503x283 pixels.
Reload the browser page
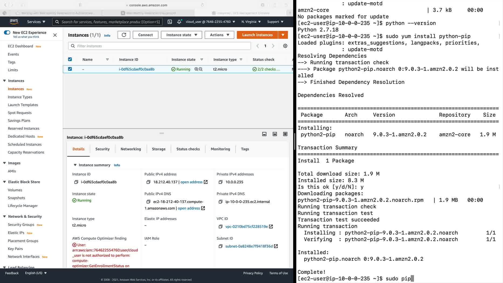(202, 5)
